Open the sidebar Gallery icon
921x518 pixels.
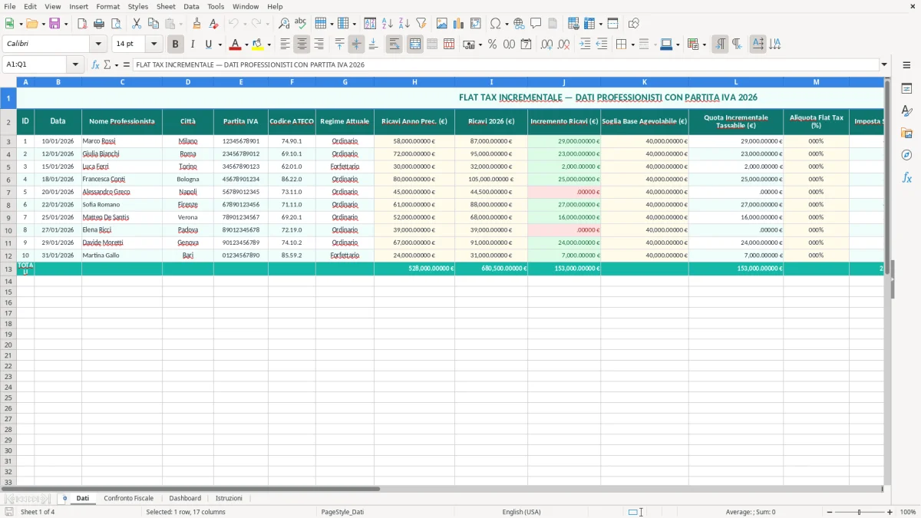pos(906,133)
